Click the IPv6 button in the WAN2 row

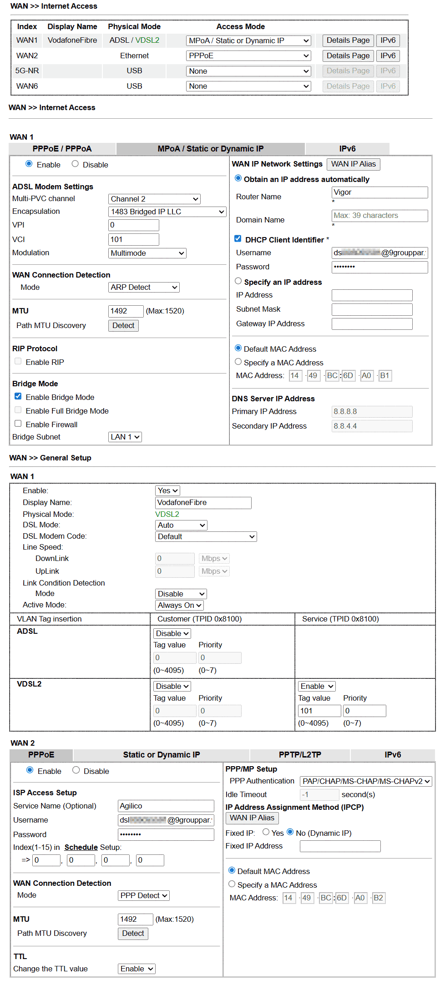pyautogui.click(x=388, y=56)
